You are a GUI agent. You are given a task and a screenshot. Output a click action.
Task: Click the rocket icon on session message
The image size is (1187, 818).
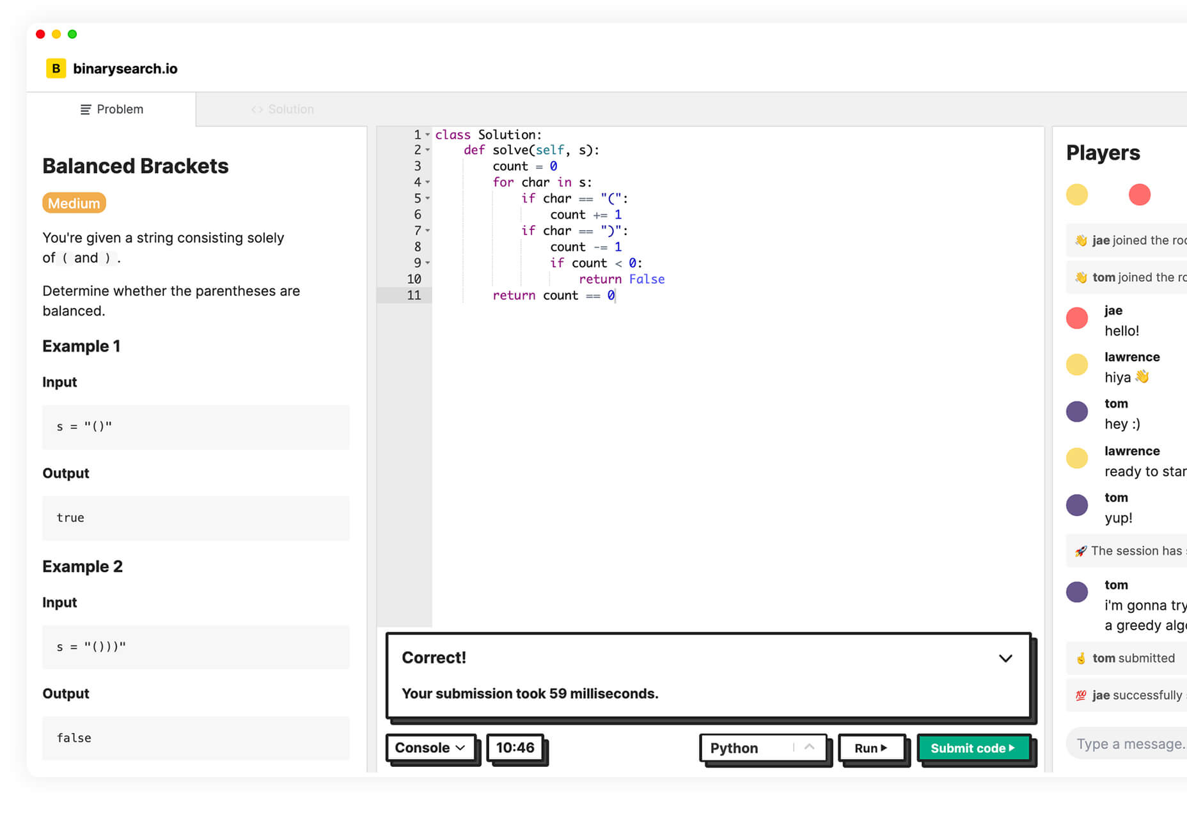[1081, 551]
